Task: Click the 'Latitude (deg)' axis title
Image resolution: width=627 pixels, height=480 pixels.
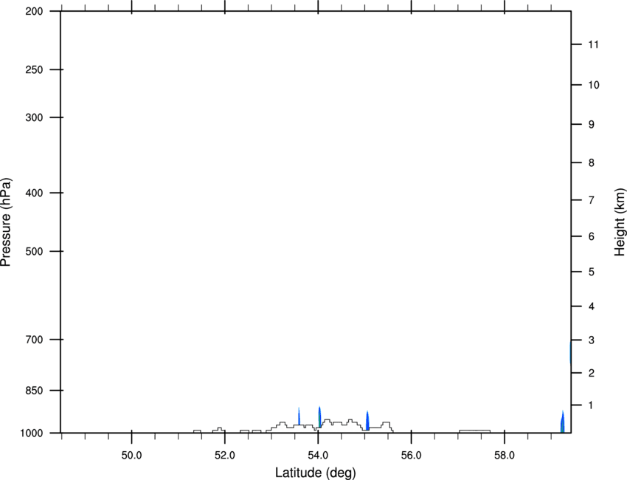Action: [x=316, y=473]
